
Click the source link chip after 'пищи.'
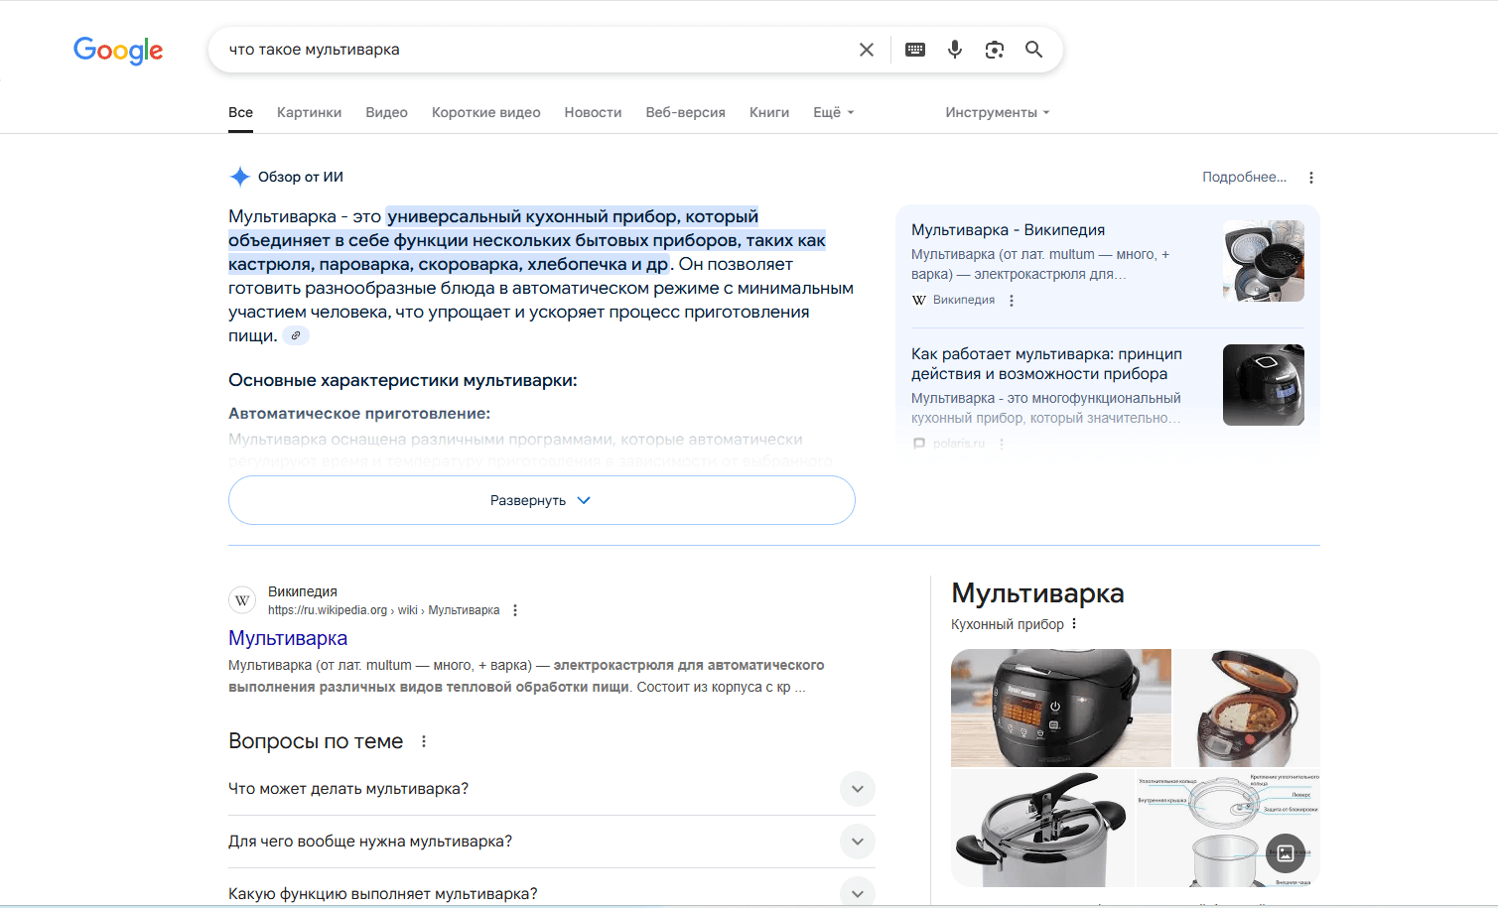pyautogui.click(x=296, y=335)
